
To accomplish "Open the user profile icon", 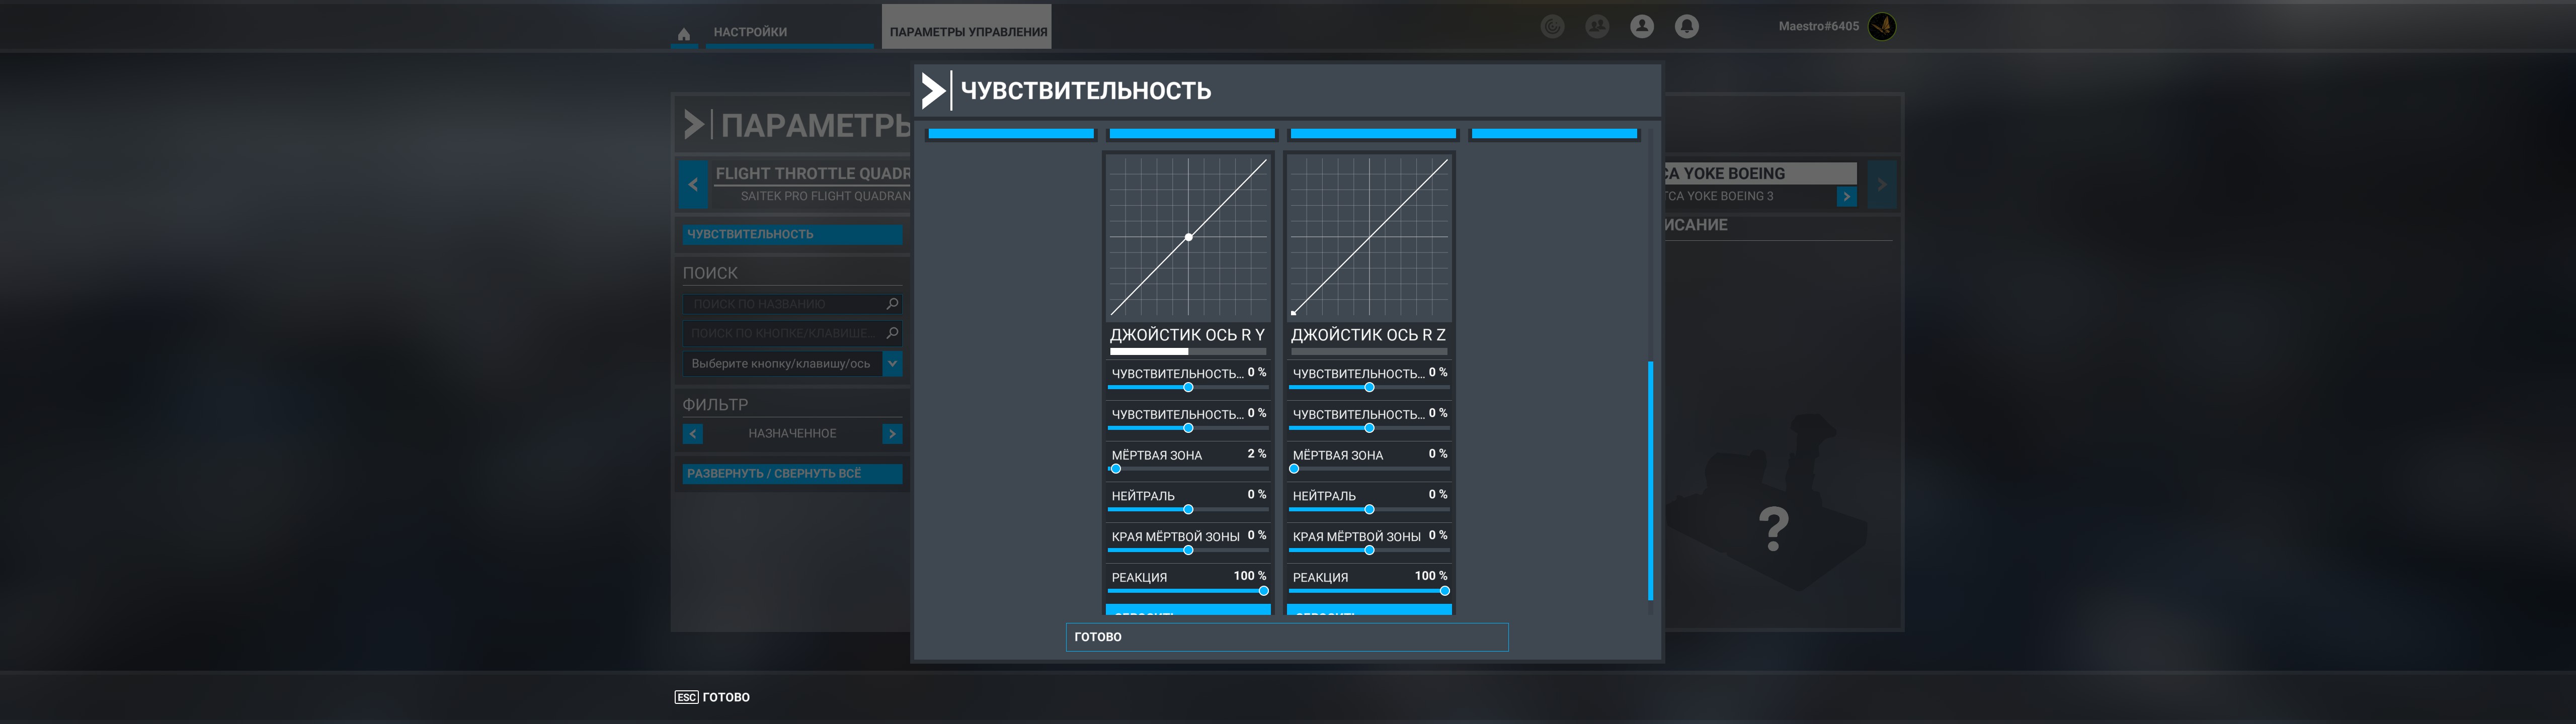I will (1642, 27).
